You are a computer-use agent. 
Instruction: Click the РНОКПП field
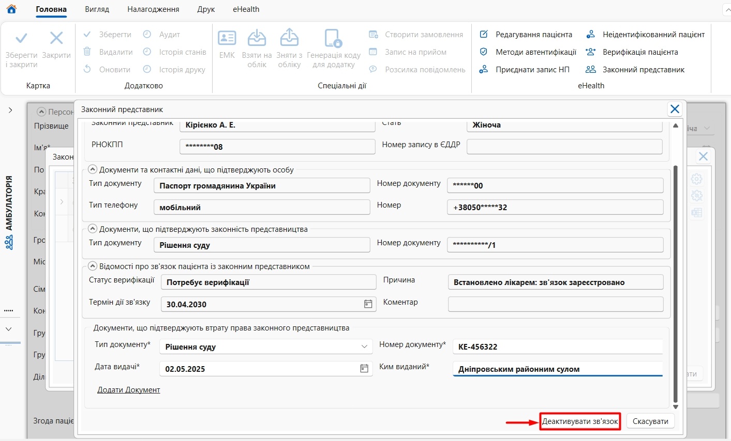pyautogui.click(x=277, y=147)
